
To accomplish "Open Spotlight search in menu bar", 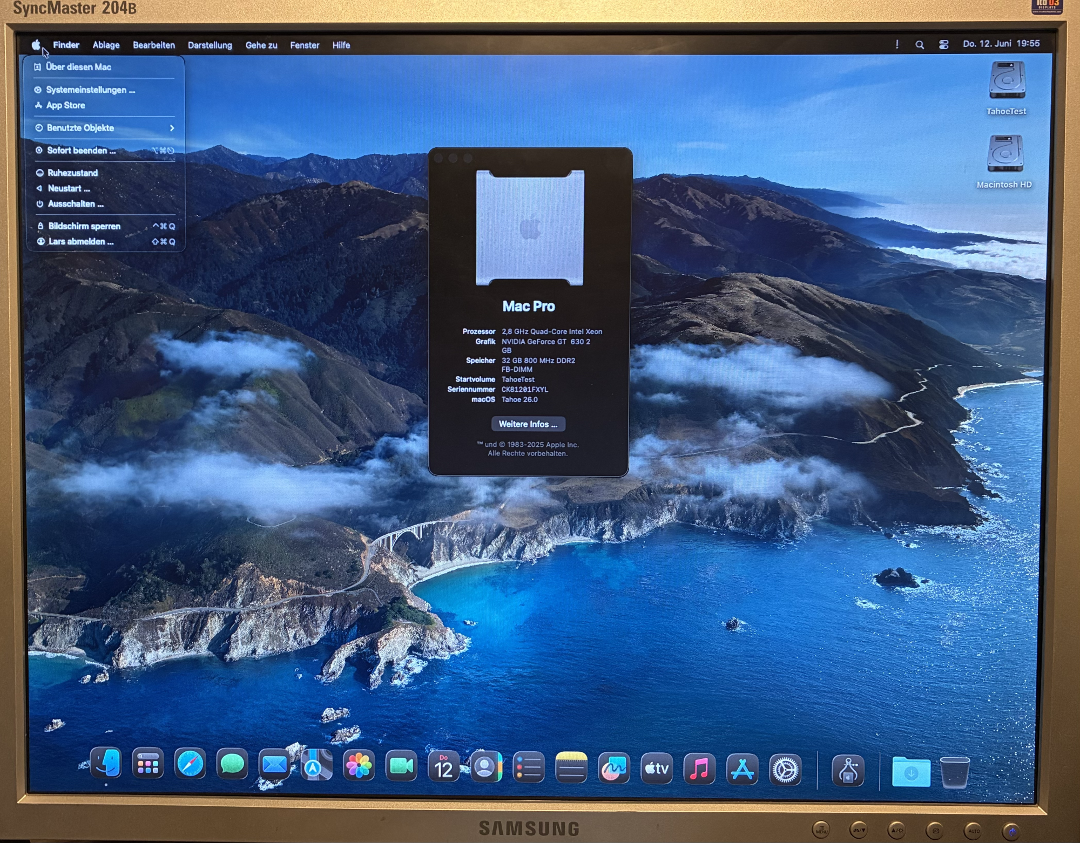I will pos(920,45).
